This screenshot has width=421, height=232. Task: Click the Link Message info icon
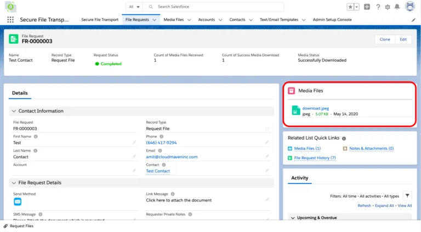pyautogui.click(x=173, y=194)
